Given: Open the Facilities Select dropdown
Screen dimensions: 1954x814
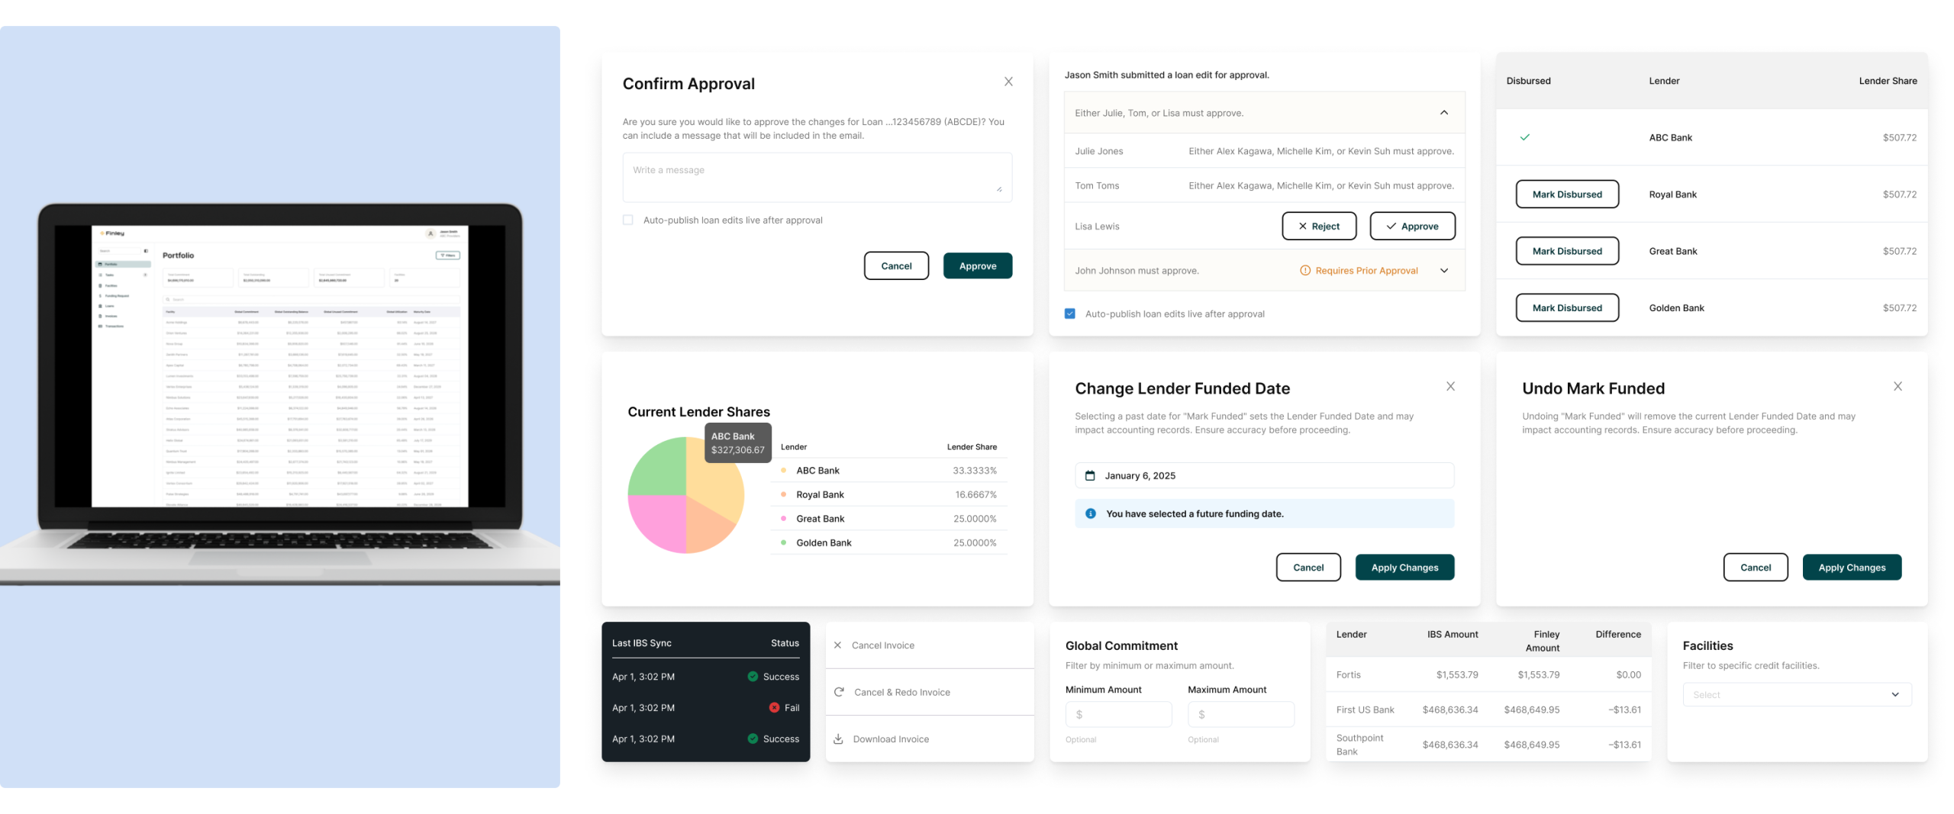Looking at the screenshot, I should tap(1797, 694).
